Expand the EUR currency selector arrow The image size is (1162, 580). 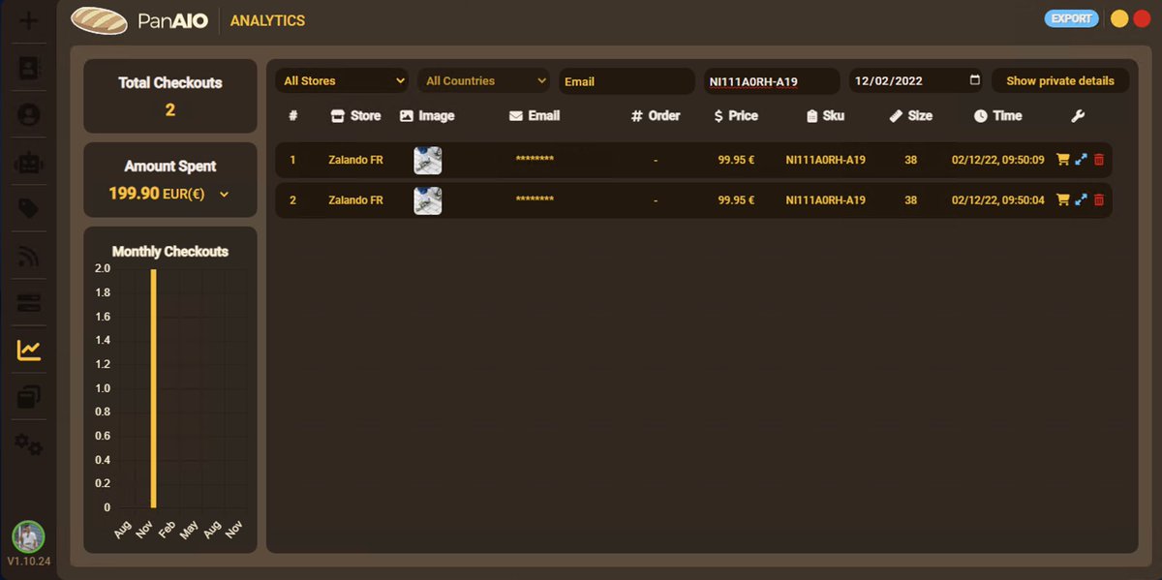[225, 195]
